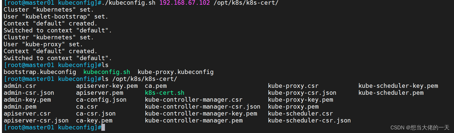
Task: Select kube-scheduler-key.pem in the listing
Action: [398, 86]
